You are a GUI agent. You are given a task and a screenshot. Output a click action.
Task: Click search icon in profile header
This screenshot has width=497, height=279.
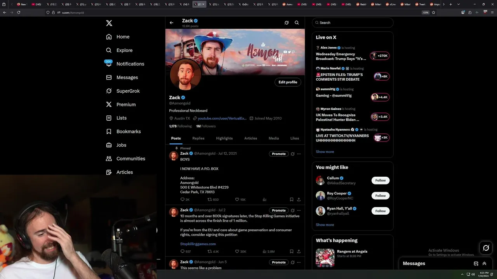click(x=297, y=23)
